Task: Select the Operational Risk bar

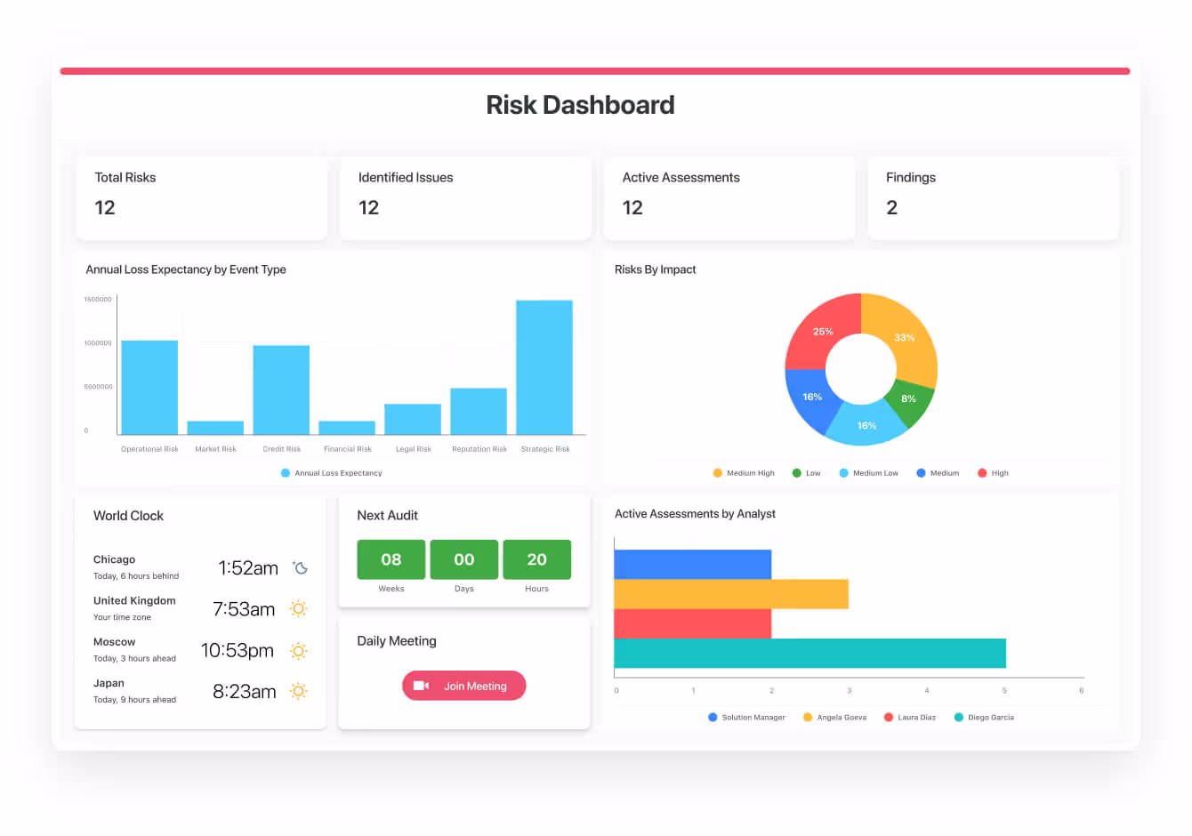Action: coord(149,387)
